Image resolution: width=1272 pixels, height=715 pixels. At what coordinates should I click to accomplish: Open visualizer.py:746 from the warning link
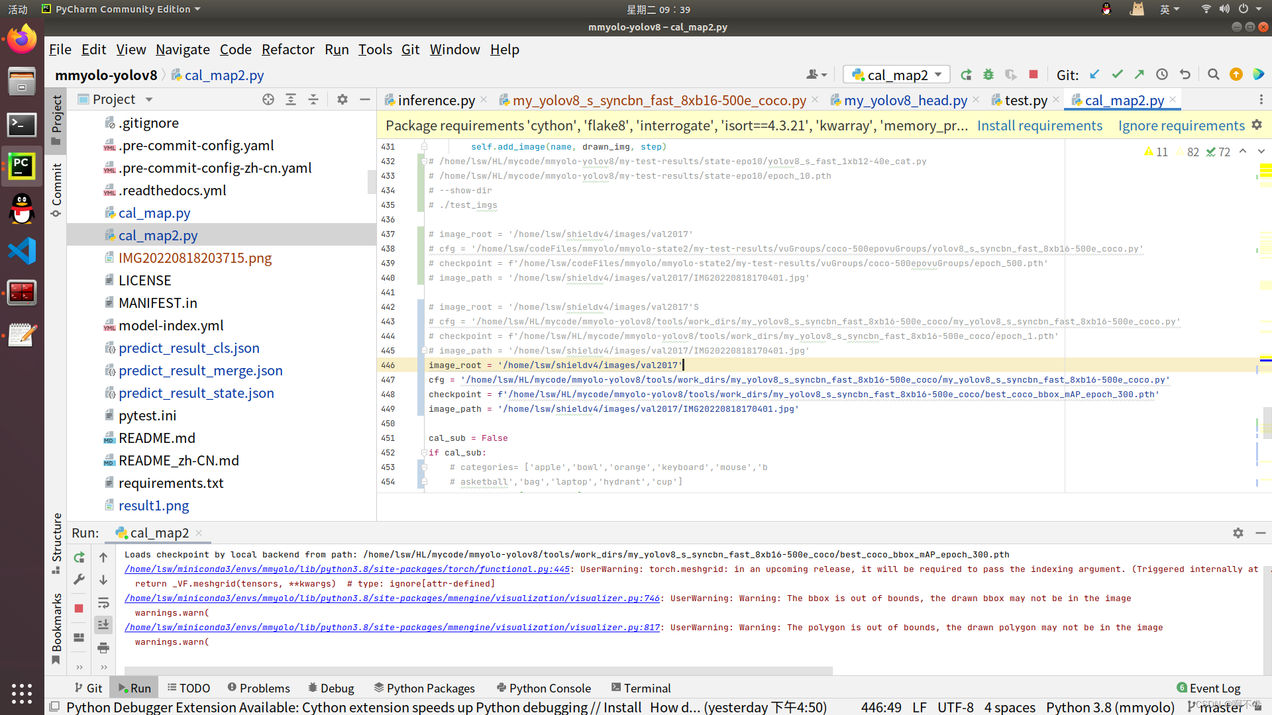click(391, 598)
